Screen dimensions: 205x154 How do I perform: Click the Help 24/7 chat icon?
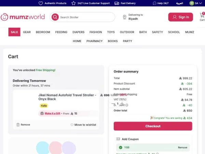tap(154, 3)
